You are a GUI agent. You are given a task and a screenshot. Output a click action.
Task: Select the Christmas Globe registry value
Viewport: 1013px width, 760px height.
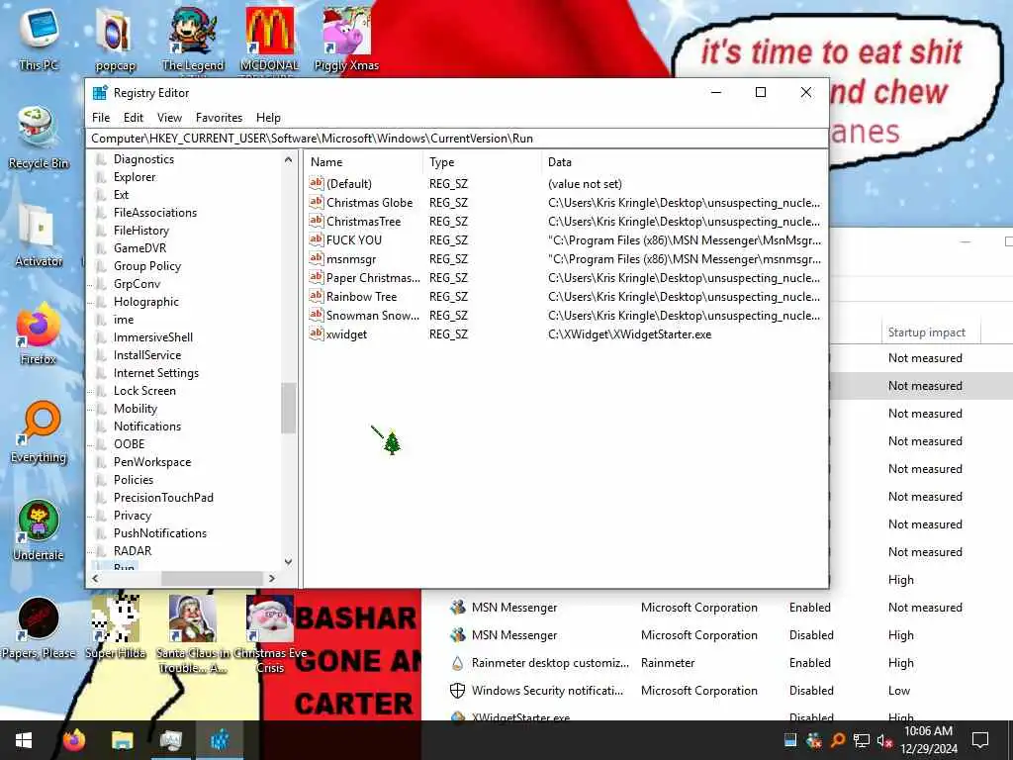[369, 203]
